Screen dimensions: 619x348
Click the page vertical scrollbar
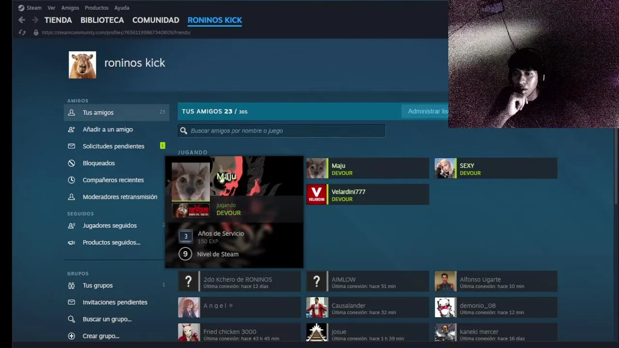tap(617, 167)
